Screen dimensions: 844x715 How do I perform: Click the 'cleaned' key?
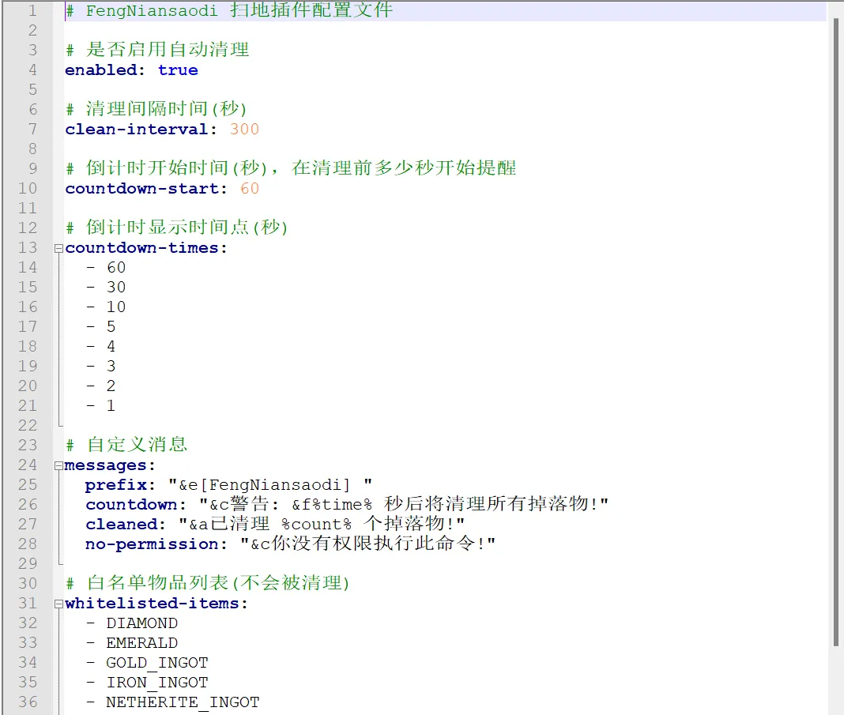(x=121, y=525)
